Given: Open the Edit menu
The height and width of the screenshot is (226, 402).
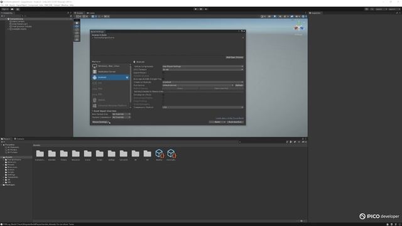Looking at the screenshot, I should [6, 5].
